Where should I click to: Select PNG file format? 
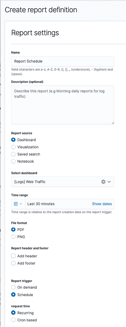coord(13,237)
